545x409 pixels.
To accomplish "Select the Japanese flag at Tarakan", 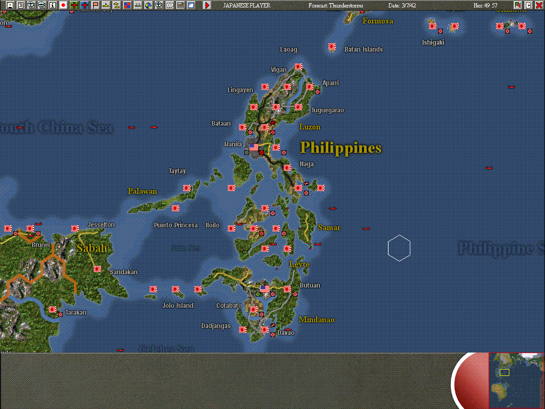I will (x=53, y=309).
